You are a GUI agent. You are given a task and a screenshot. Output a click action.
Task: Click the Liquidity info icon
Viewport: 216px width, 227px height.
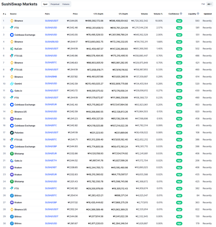(x=198, y=14)
